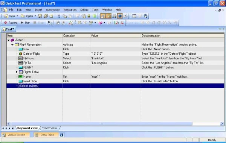This screenshot has width=226, height=143.
Task: Click the "121212" value cell
Action: pos(116,54)
